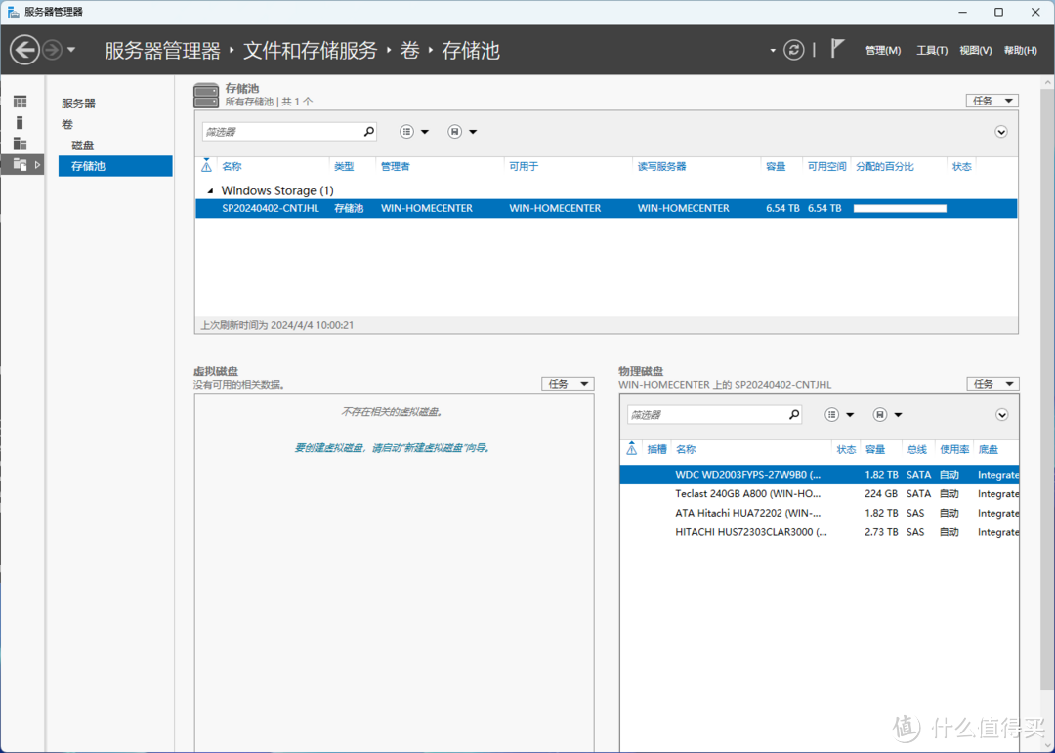This screenshot has height=753, width=1055.
Task: Sort pools by 可用空间 column
Action: pyautogui.click(x=827, y=166)
